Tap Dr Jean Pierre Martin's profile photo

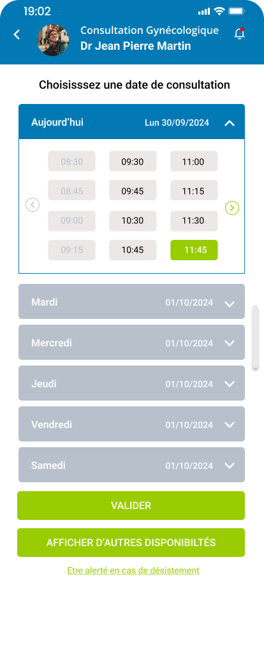click(54, 40)
